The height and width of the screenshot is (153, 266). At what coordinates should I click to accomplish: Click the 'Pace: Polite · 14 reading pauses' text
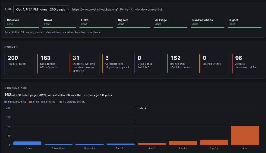point(24,32)
